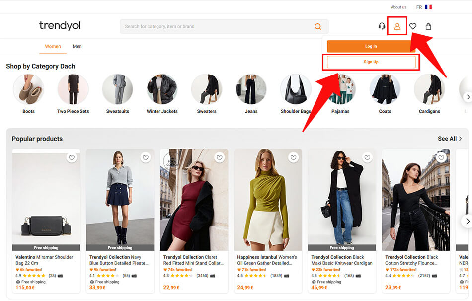The image size is (472, 301).
Task: Toggle favorite on Navy Blue Button skirt
Action: point(146,158)
